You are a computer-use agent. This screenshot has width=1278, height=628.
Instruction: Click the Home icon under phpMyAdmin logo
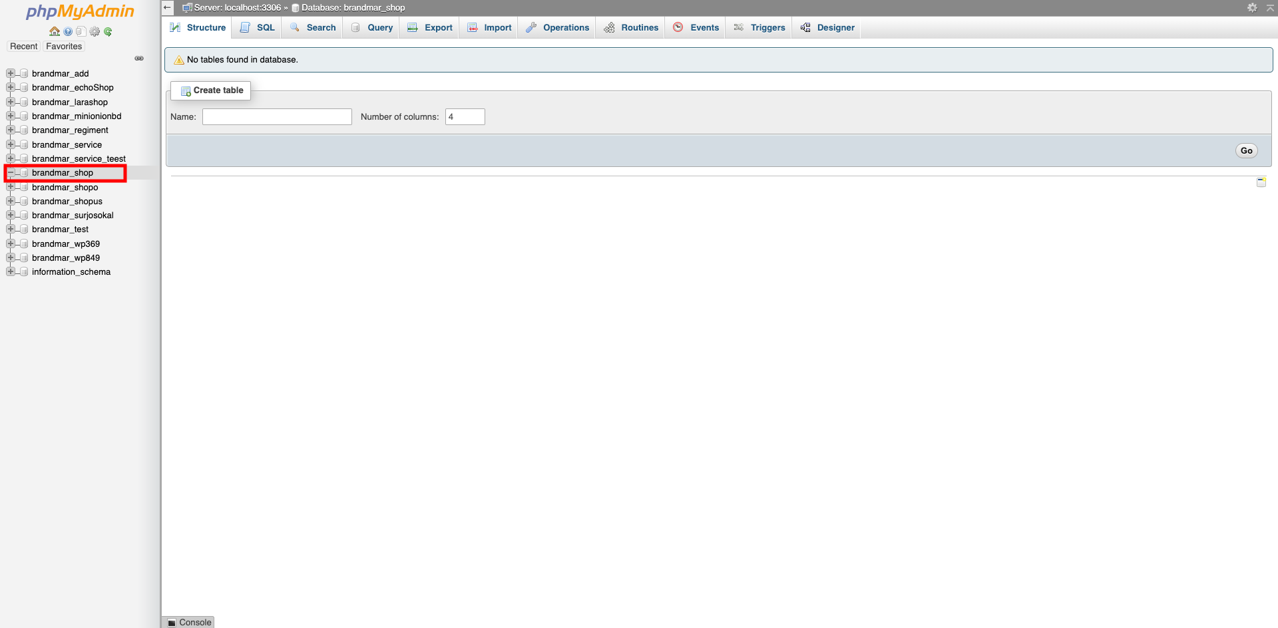pos(55,31)
